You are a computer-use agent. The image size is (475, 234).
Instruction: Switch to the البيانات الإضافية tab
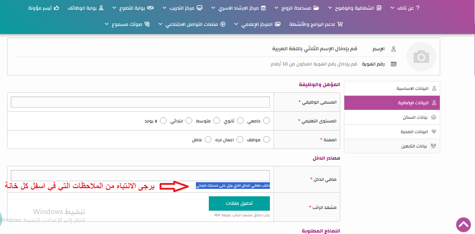point(392,103)
